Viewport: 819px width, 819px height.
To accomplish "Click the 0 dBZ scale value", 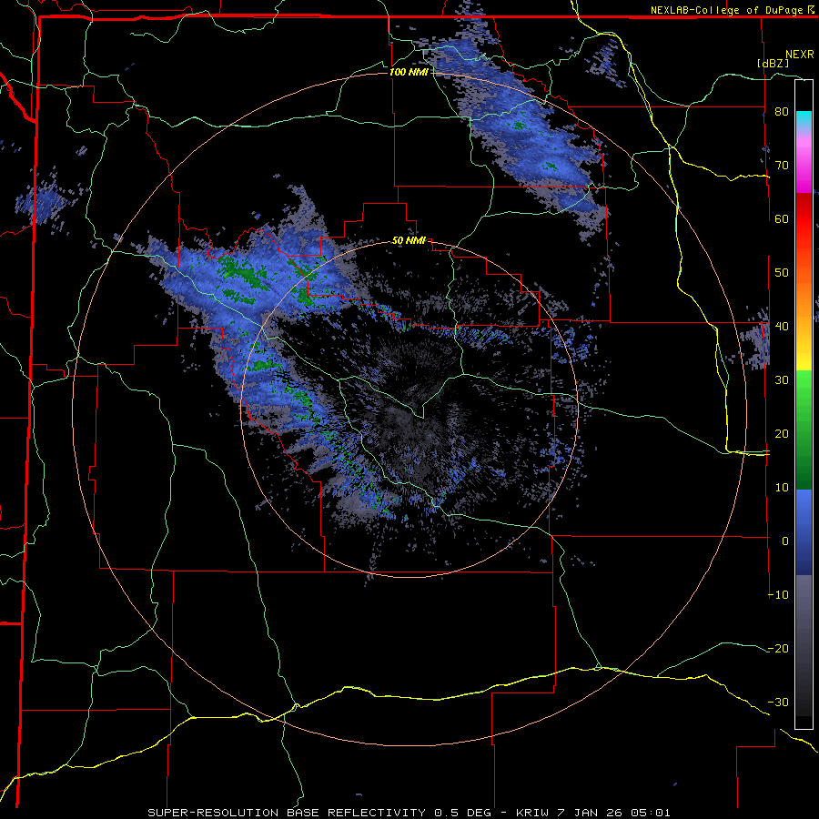I will [x=785, y=541].
